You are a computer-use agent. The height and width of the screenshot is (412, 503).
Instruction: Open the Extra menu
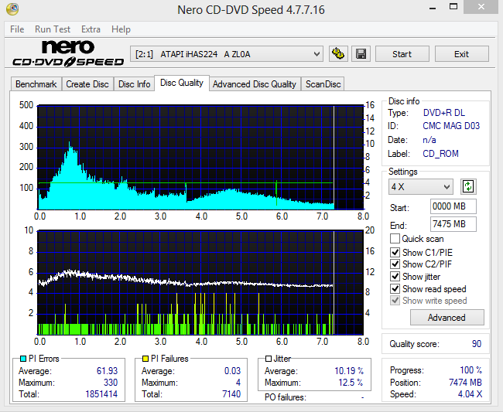click(91, 29)
